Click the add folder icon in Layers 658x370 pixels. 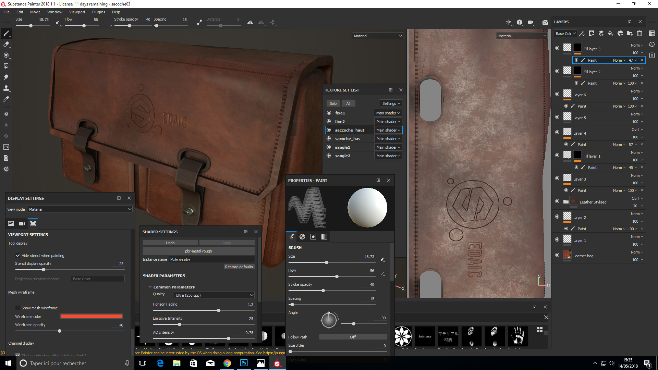coord(630,33)
